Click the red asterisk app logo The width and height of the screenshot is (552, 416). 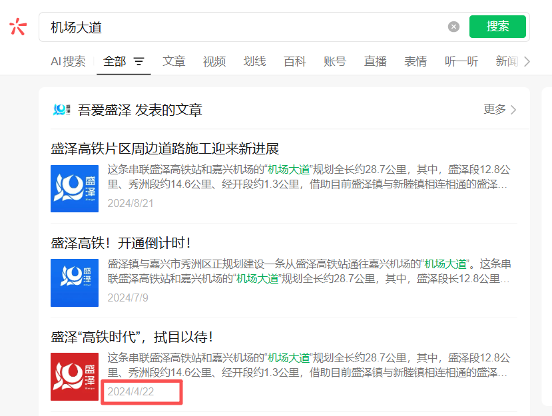(x=17, y=27)
